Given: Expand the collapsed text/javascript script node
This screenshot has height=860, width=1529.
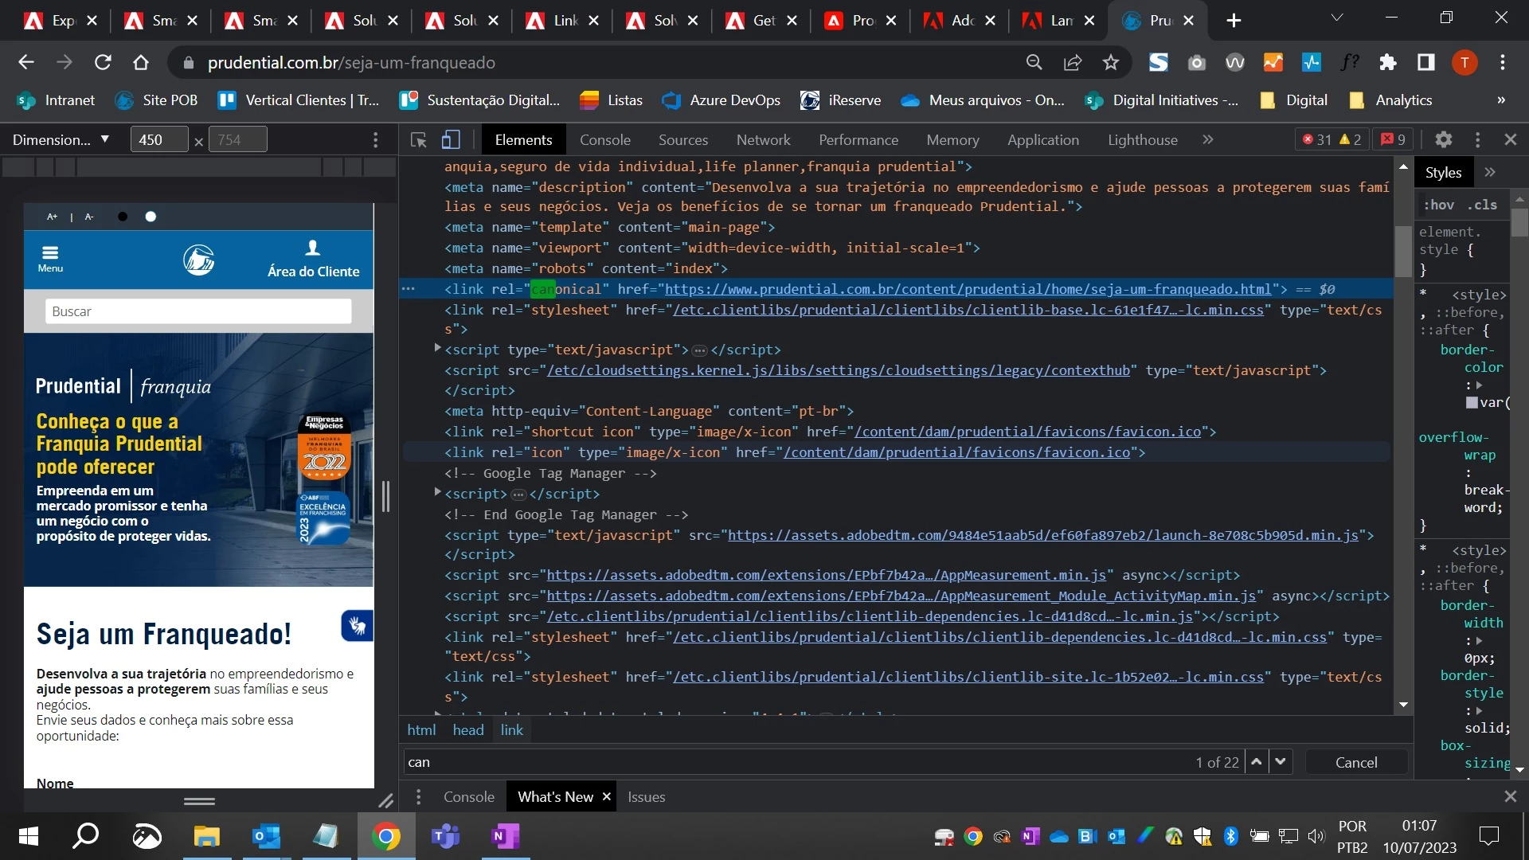Looking at the screenshot, I should pos(437,349).
